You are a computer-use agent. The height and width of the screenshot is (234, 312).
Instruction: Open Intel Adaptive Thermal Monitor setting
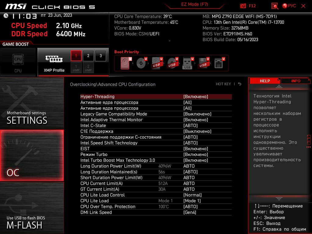tap(156, 120)
